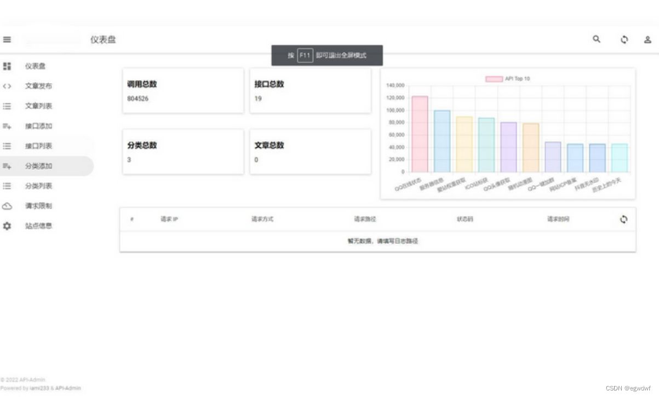Viewport: 659px width, 397px height.
Task: Click the refresh icon in the top bar
Action: click(x=624, y=39)
